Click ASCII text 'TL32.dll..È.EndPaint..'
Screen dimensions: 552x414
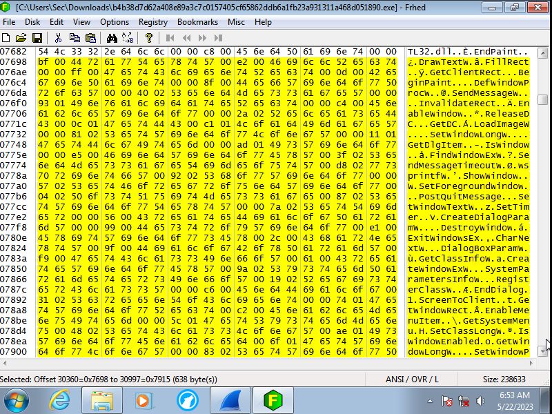469,52
